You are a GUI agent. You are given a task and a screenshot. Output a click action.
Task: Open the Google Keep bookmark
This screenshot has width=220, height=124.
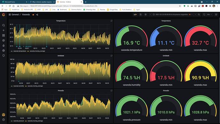coord(112,10)
